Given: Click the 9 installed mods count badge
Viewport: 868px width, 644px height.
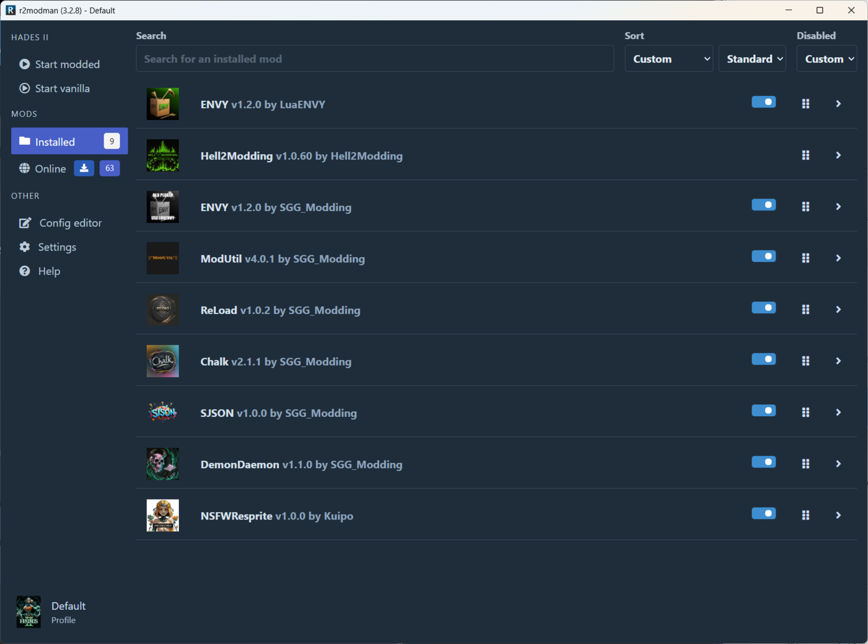Looking at the screenshot, I should click(x=111, y=141).
